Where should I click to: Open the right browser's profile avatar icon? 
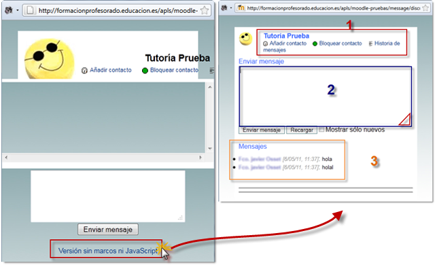[224, 8]
